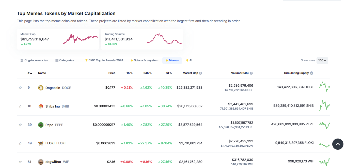The image size is (347, 167).
Task: Toggle watchlist star for dogwifhat
Action: coord(20,162)
